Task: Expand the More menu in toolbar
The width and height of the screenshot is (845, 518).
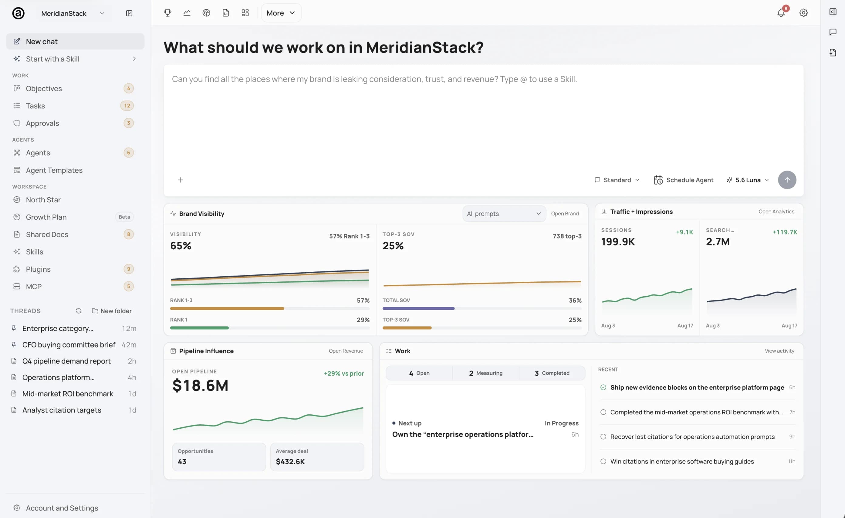Action: pos(281,13)
